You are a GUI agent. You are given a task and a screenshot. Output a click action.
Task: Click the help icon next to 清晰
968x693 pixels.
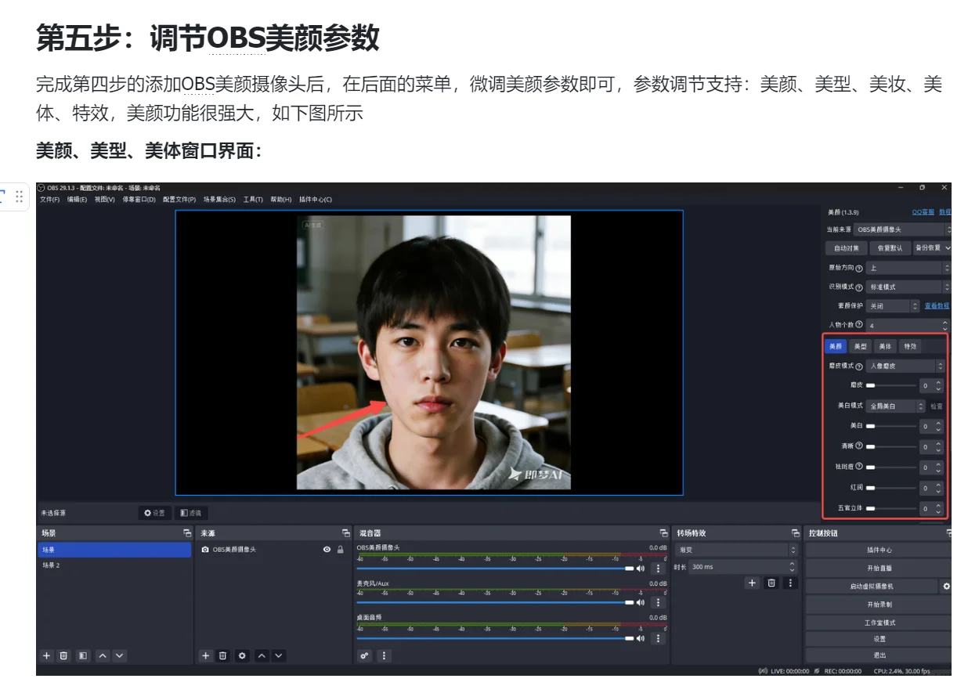[859, 446]
